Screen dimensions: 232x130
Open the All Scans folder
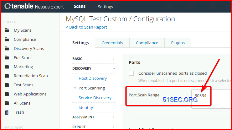[x=22, y=103]
